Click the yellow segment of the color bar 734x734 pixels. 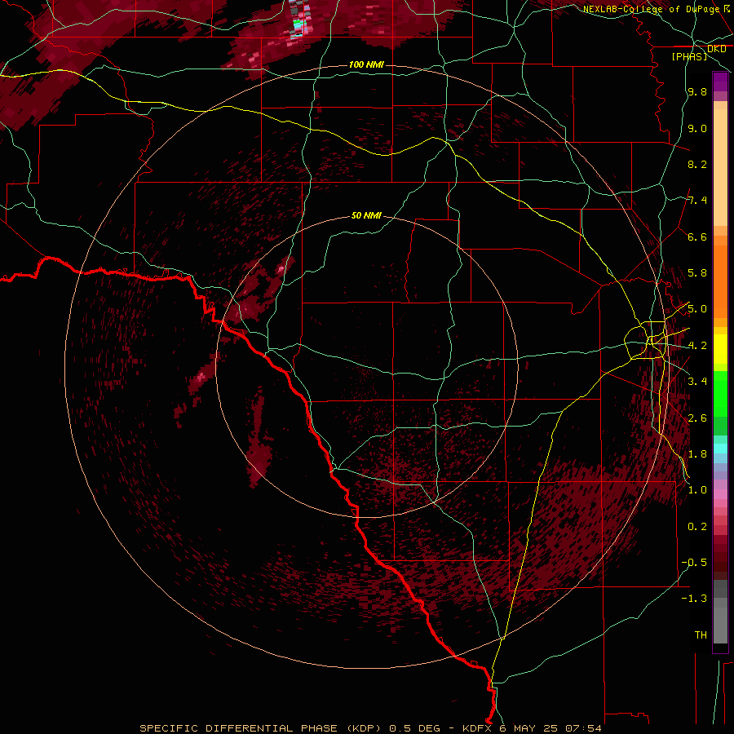pyautogui.click(x=720, y=349)
